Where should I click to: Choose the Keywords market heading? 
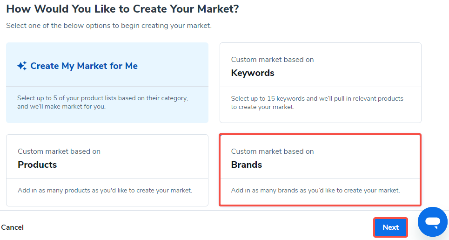click(x=253, y=73)
